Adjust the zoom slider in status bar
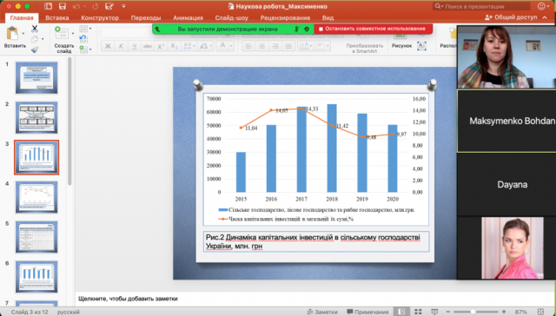556x316 pixels. click(x=473, y=312)
